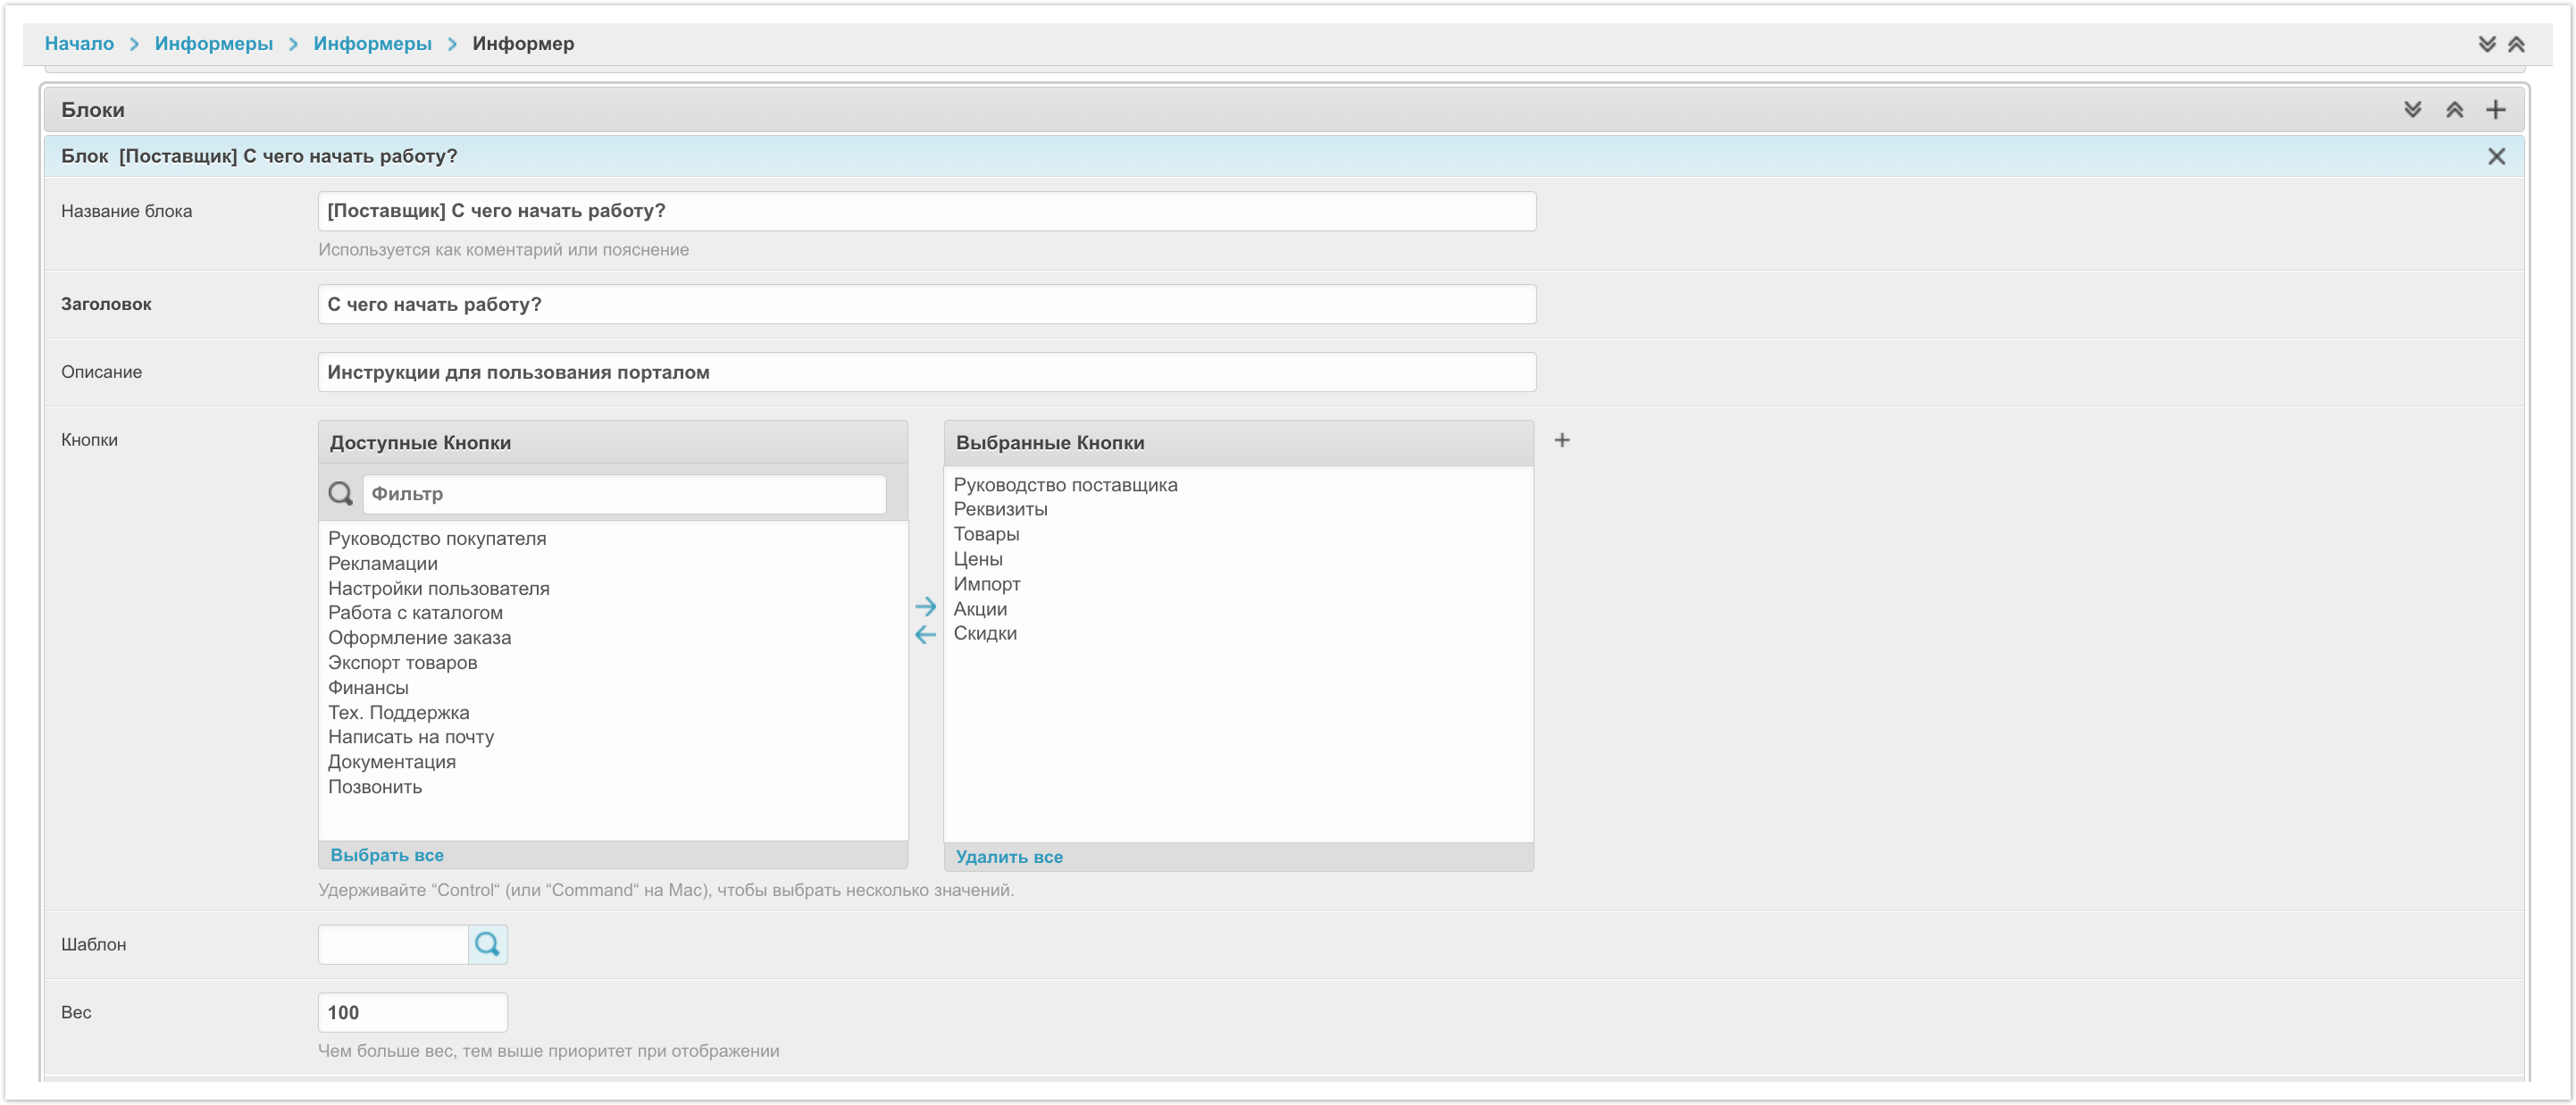Collapse all sections from breadcrumb bar
The height and width of the screenshot is (1105, 2576).
point(2516,44)
